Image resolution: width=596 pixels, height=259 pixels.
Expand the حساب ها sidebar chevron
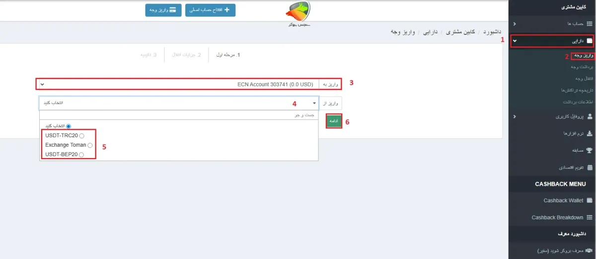pos(514,24)
